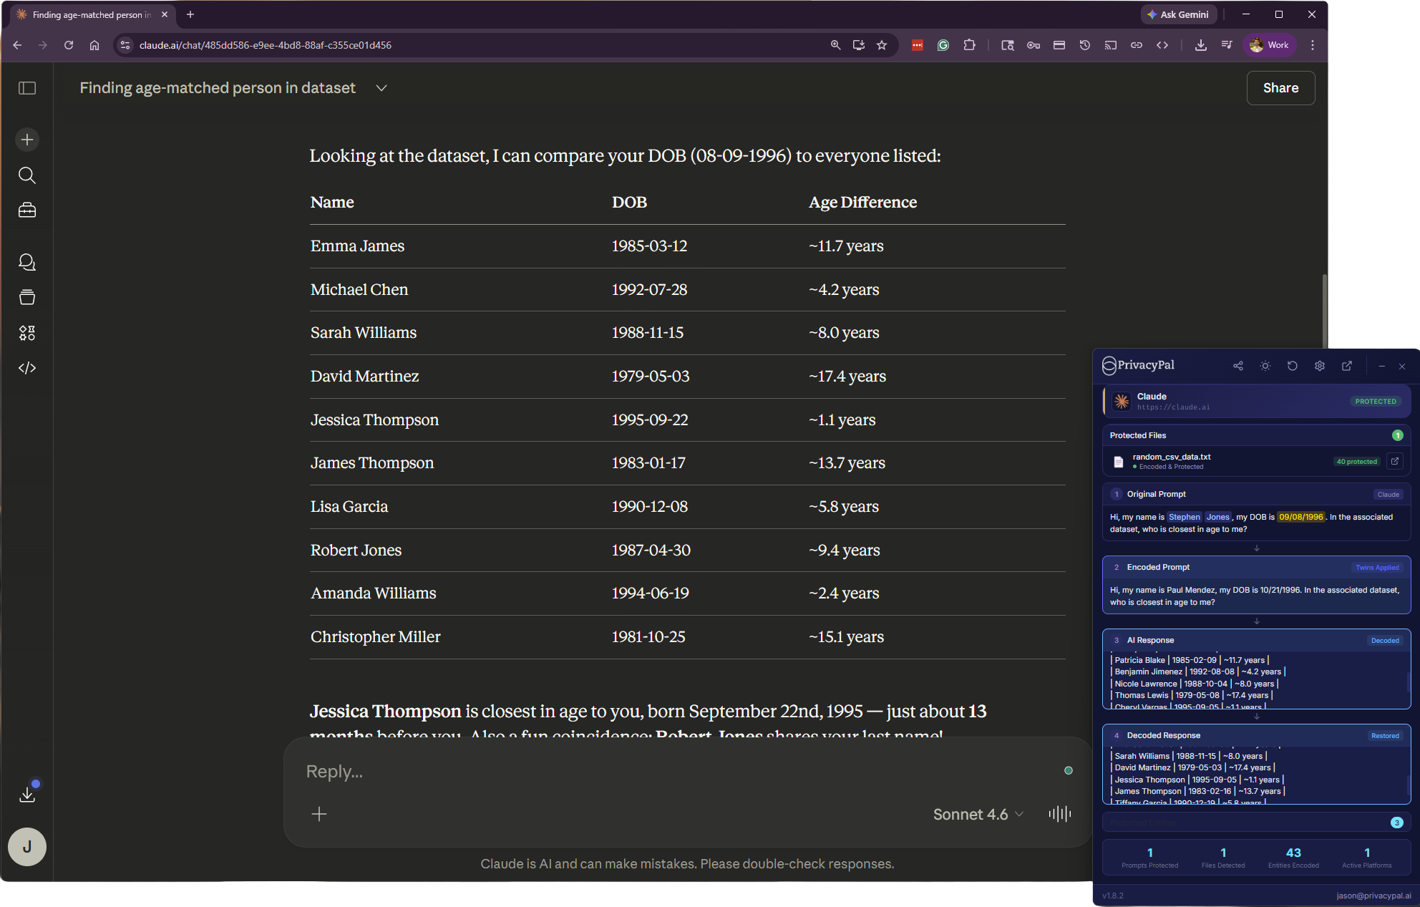The height and width of the screenshot is (907, 1420).
Task: Open Sonnet 4.6 model selector
Action: pyautogui.click(x=978, y=814)
